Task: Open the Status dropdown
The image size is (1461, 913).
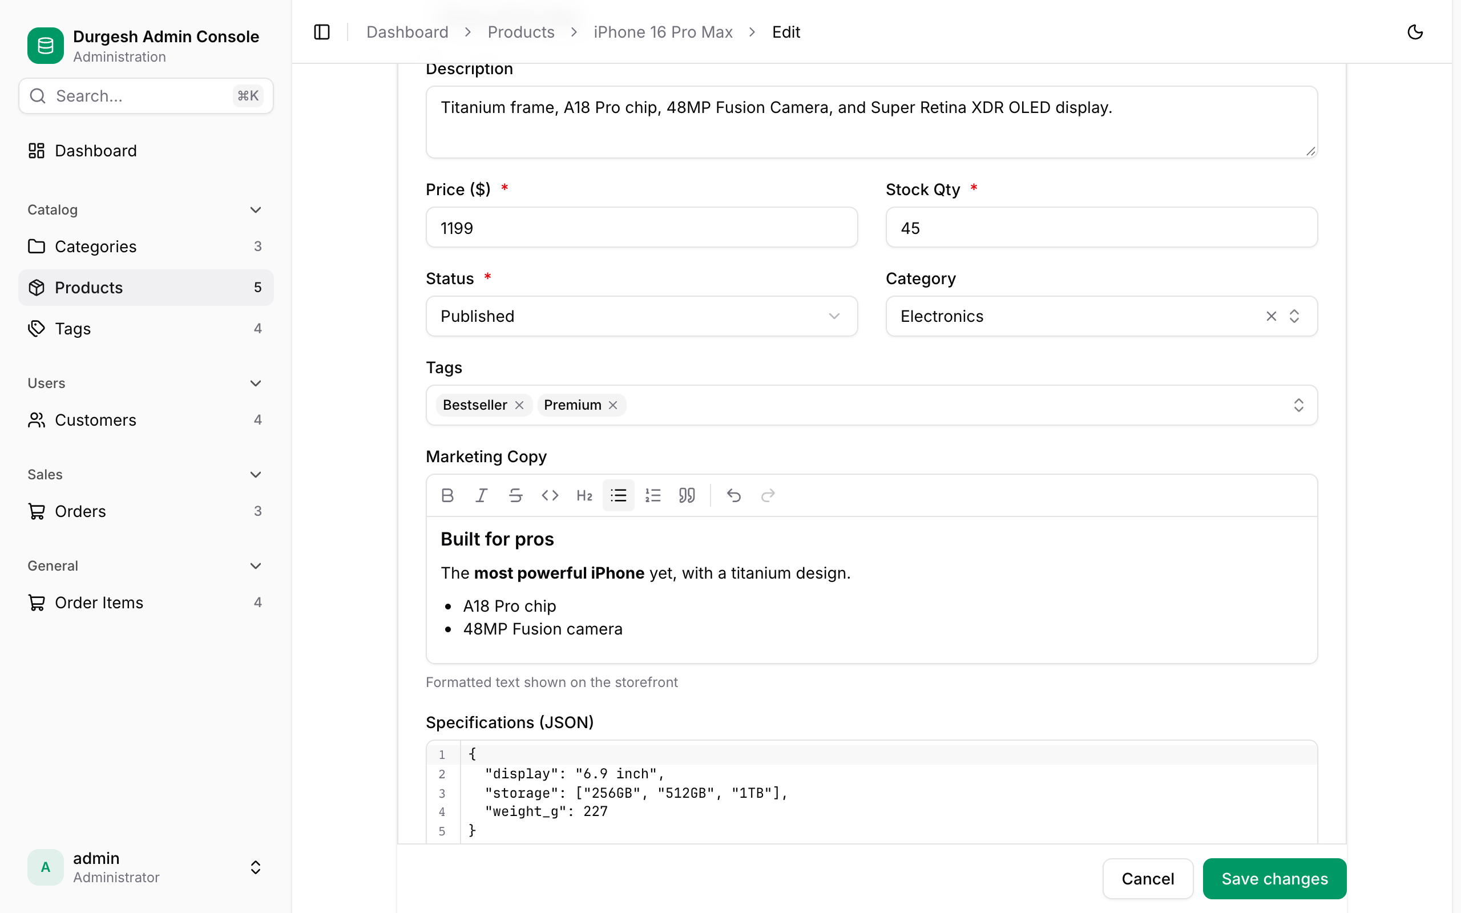Action: pos(641,316)
